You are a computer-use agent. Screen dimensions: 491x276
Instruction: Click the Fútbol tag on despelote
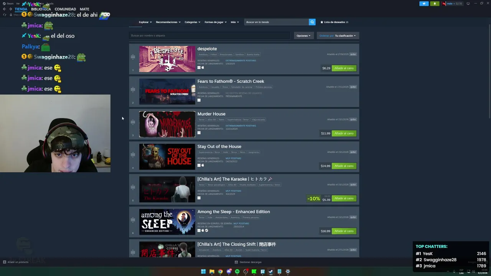214,54
